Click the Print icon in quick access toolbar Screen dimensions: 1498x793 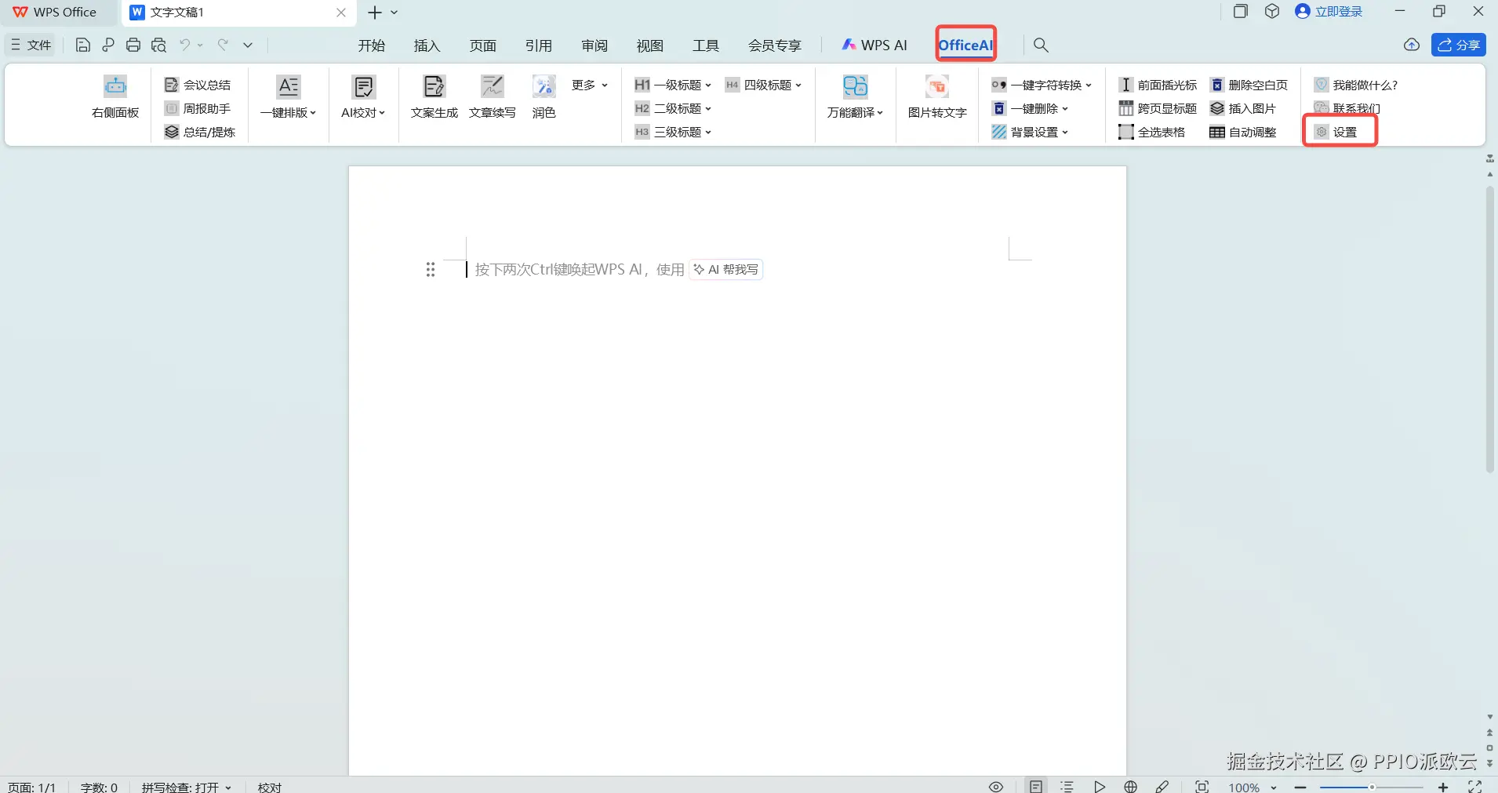[133, 45]
